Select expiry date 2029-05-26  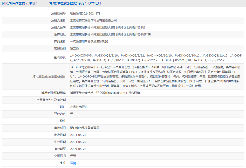pyautogui.click(x=78, y=149)
